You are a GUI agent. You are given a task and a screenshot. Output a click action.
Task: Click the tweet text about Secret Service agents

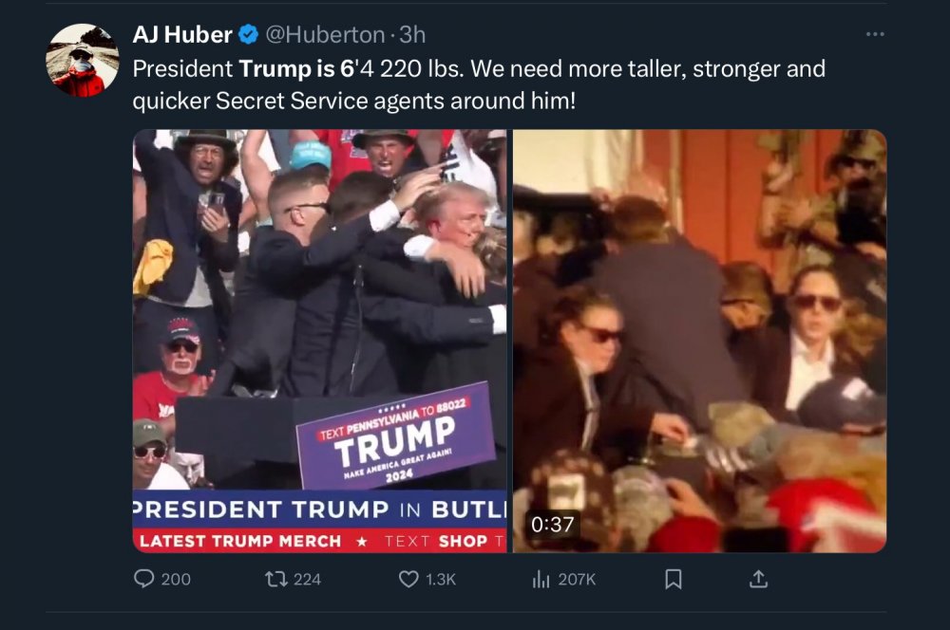(479, 84)
